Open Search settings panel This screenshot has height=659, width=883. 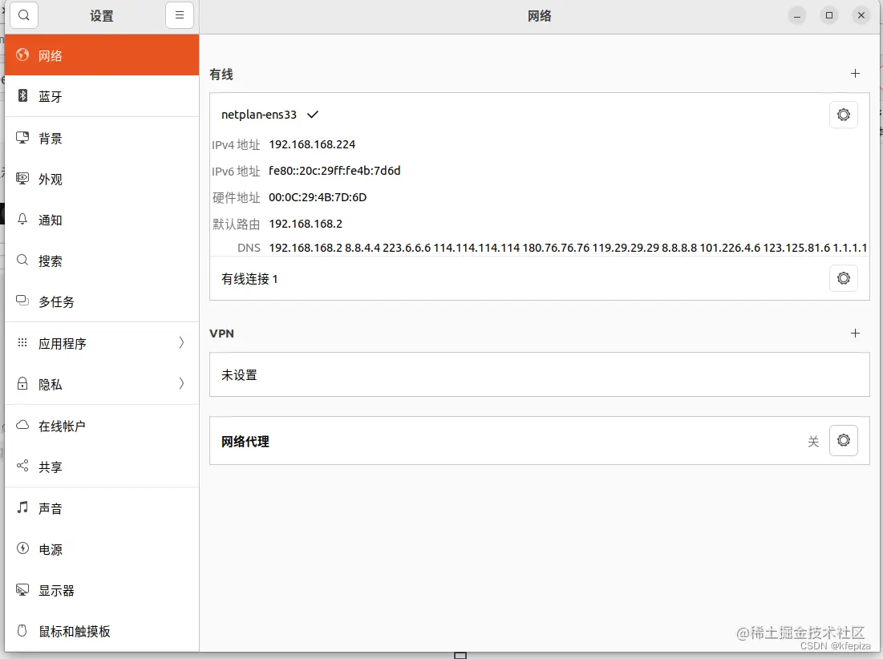[x=102, y=261]
